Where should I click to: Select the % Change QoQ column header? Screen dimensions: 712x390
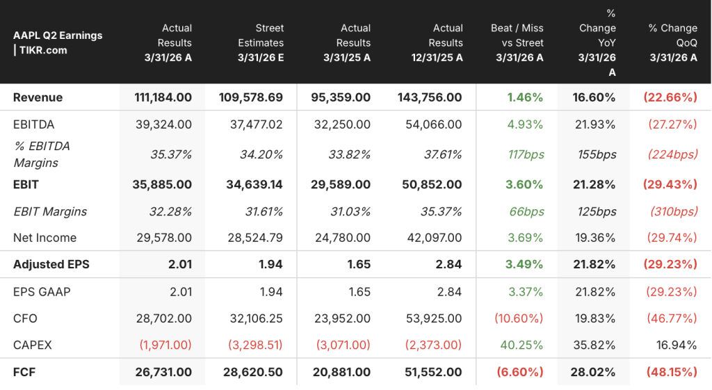[673, 42]
